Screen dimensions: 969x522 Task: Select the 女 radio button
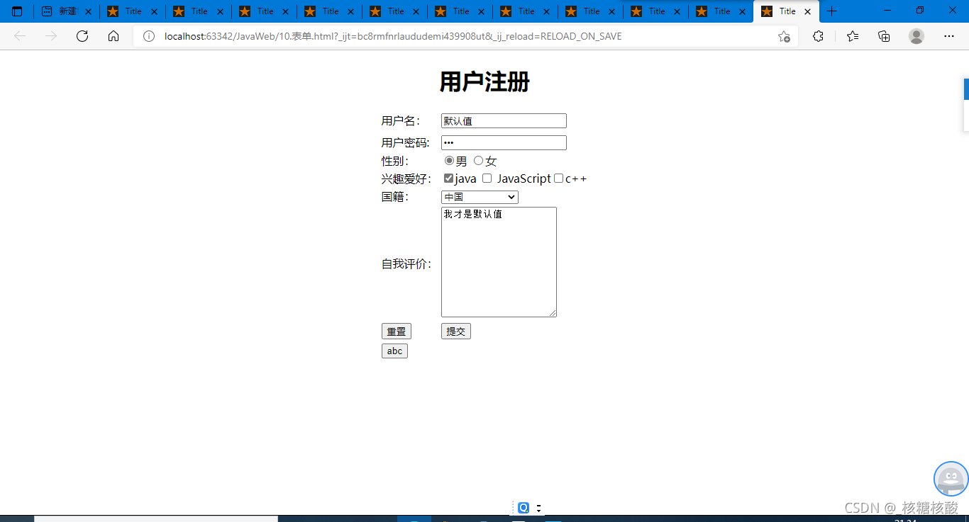pyautogui.click(x=478, y=161)
